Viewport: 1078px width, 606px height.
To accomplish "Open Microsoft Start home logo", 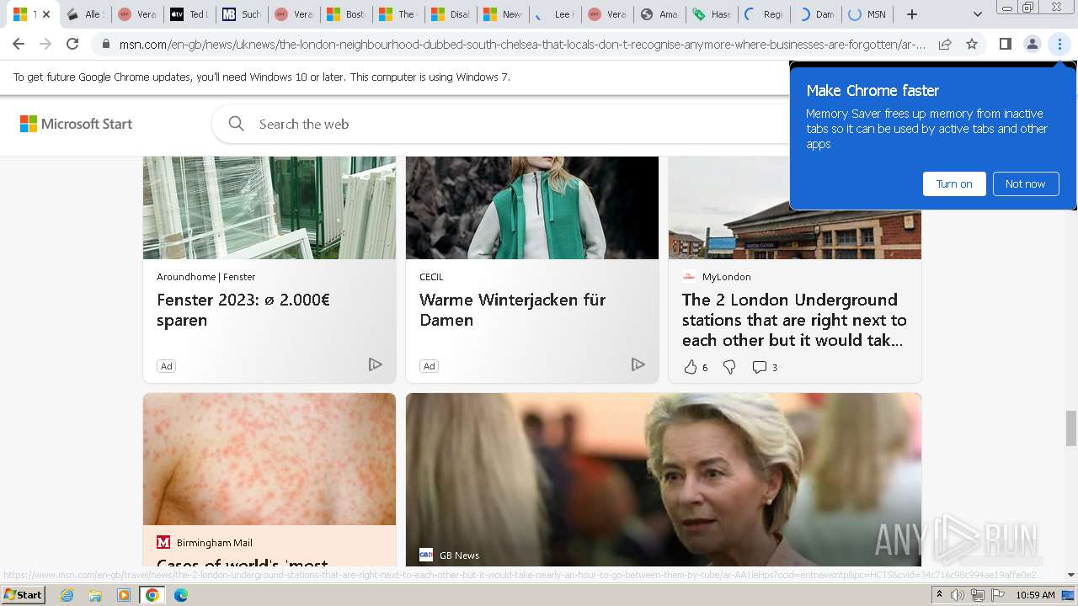I will pos(76,124).
